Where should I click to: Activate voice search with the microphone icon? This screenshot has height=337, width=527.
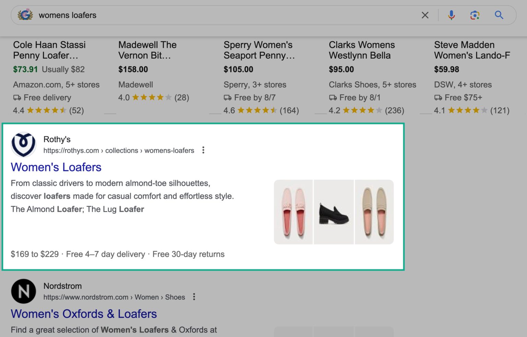pos(452,15)
